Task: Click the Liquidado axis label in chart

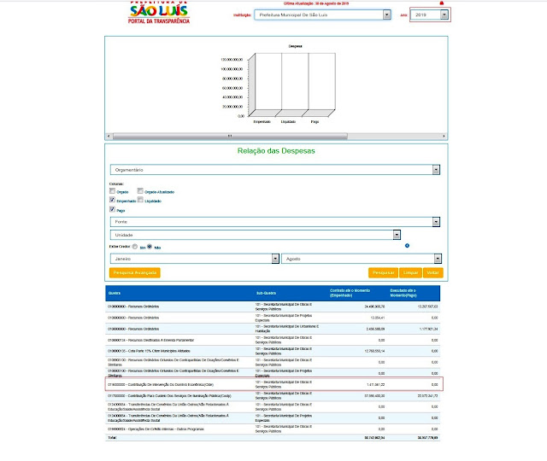Action: coord(288,121)
